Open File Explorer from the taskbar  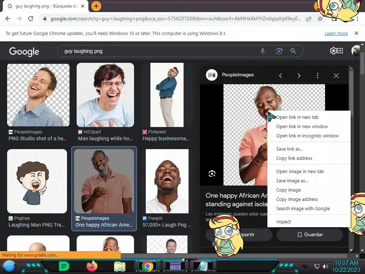point(120,267)
